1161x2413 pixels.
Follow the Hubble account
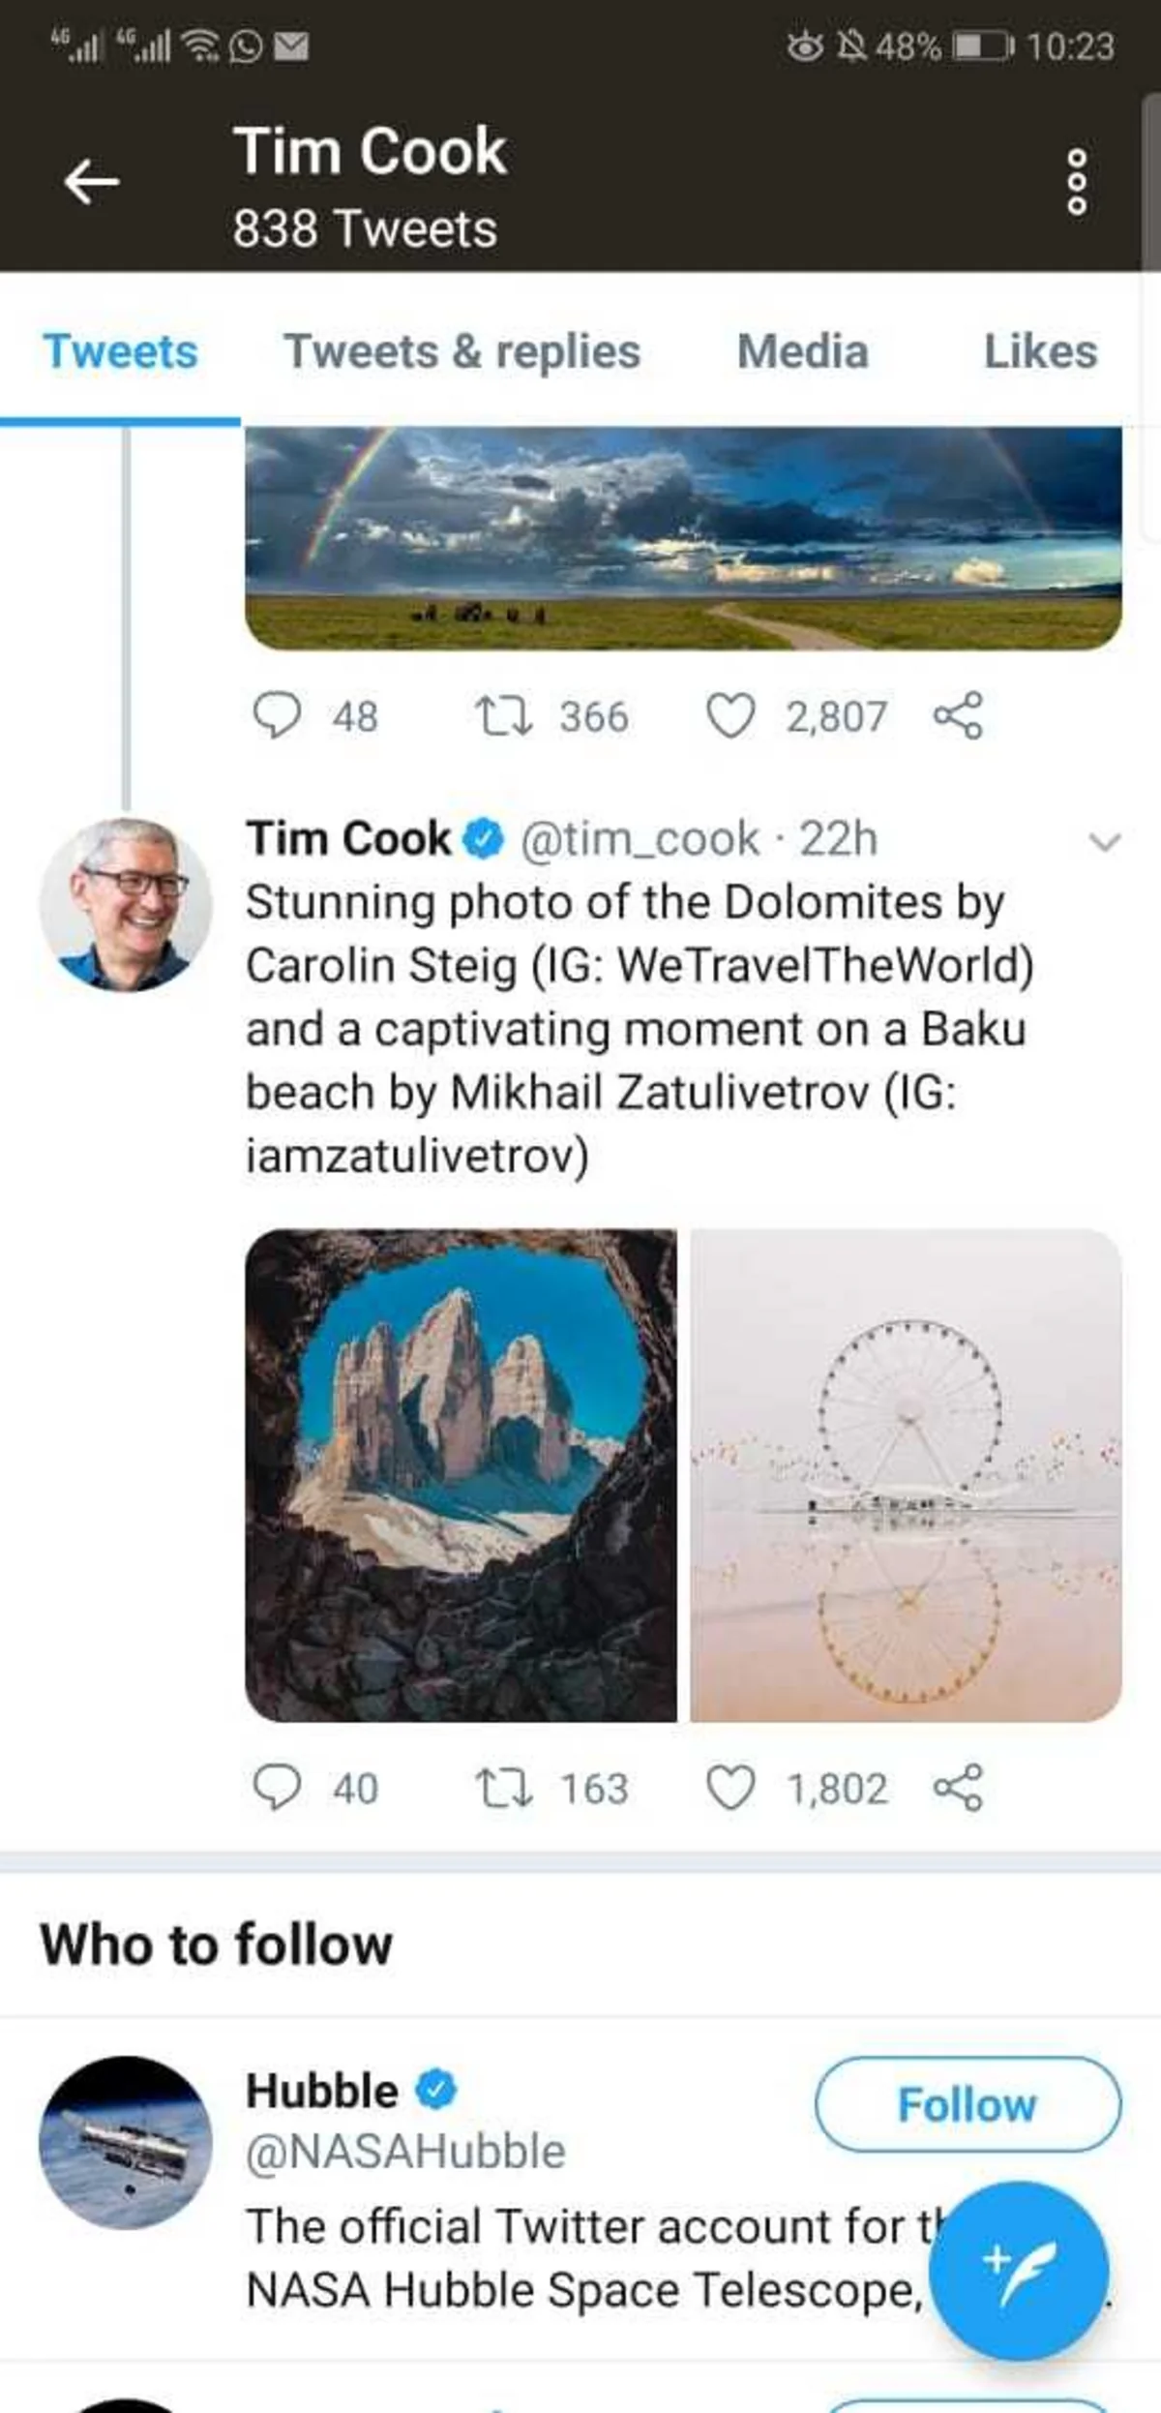967,2104
